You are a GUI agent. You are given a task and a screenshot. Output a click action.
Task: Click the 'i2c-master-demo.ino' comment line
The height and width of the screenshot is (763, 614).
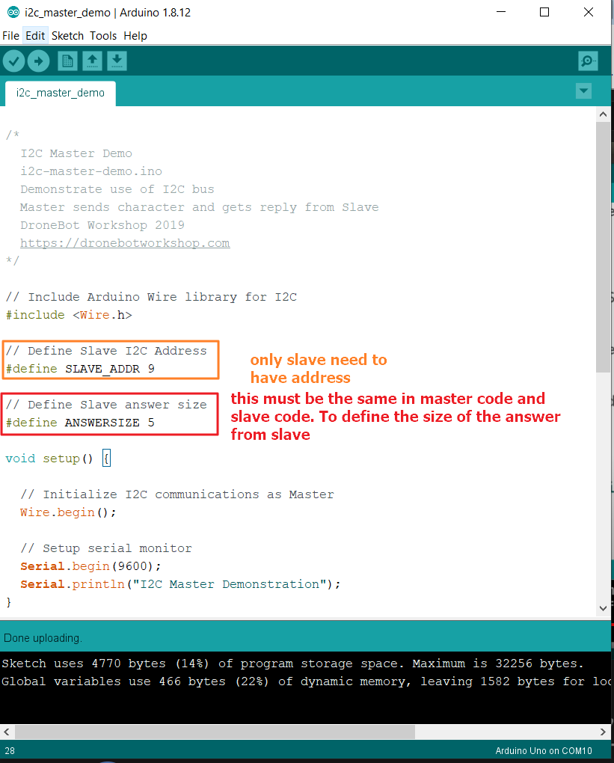click(91, 171)
